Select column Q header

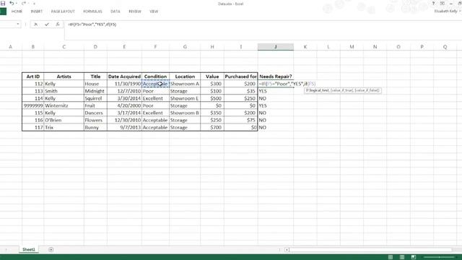(x=445, y=47)
